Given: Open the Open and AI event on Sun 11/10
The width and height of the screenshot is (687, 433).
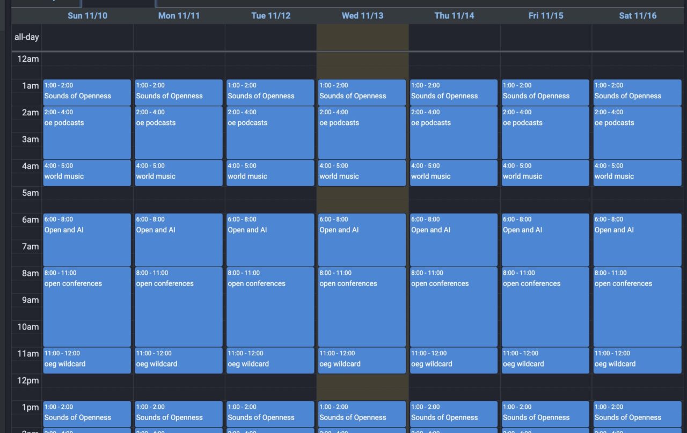Looking at the screenshot, I should (87, 240).
